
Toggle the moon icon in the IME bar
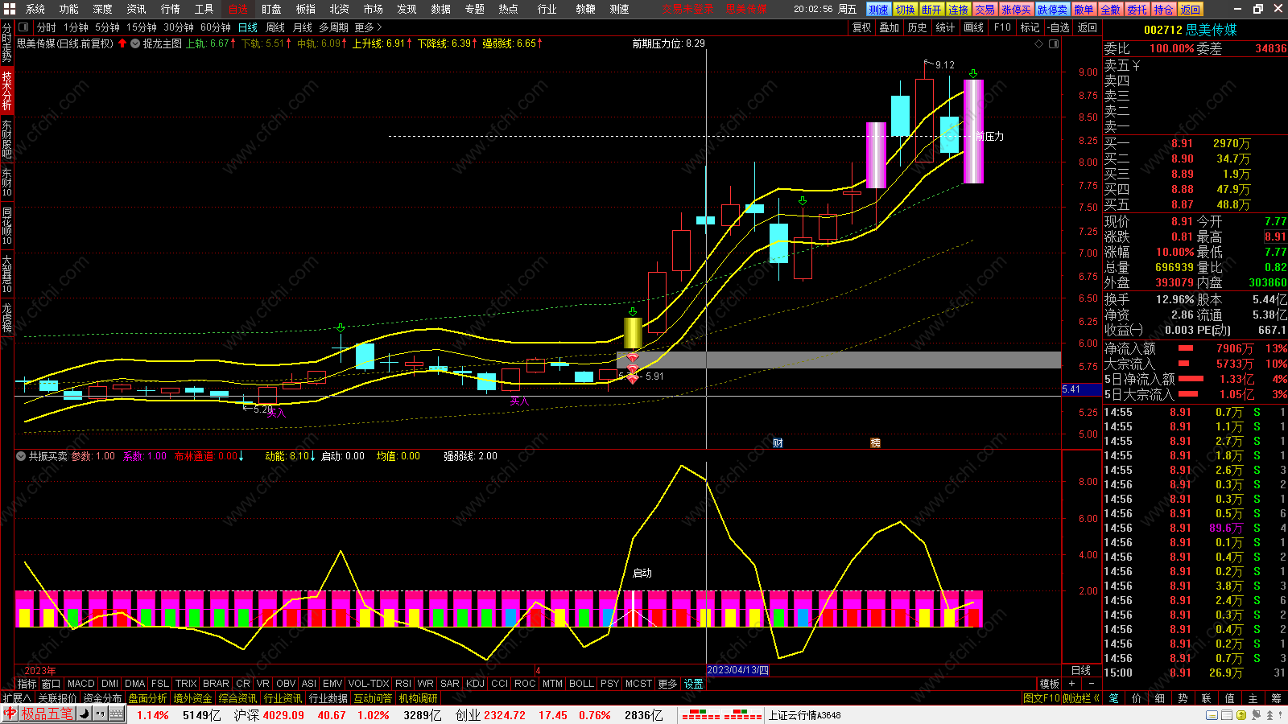tap(84, 714)
